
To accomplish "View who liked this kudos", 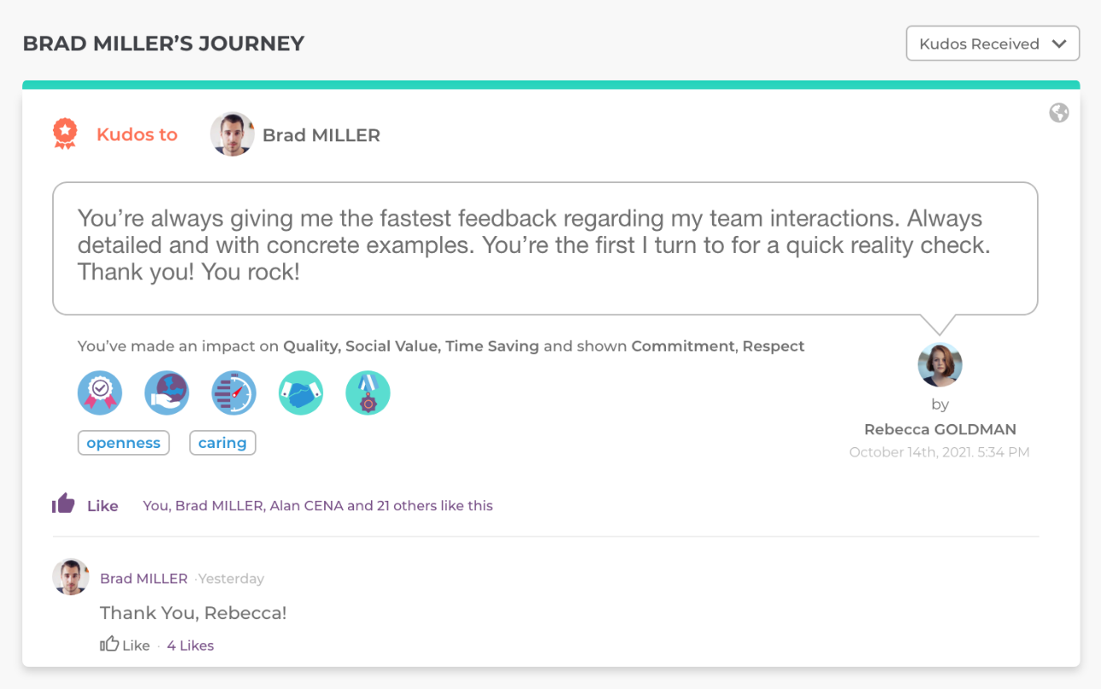I will tap(317, 506).
